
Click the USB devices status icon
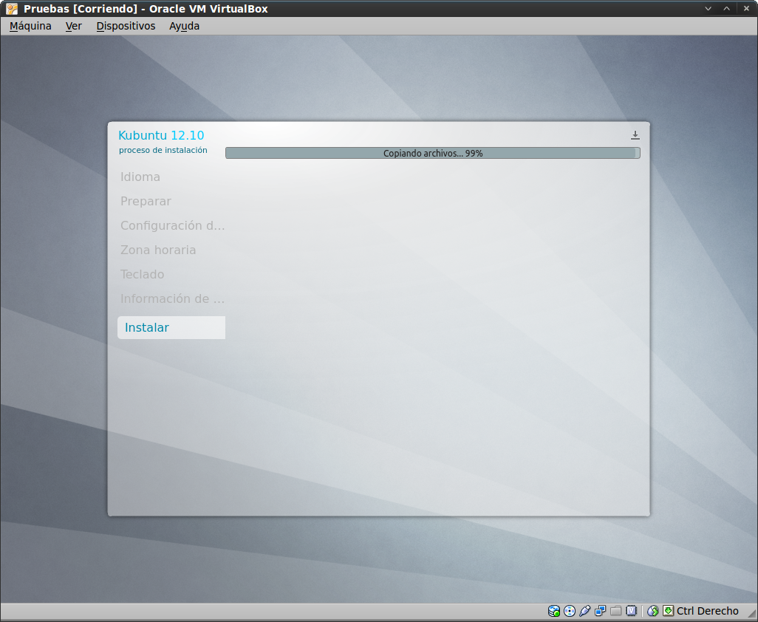(x=585, y=611)
